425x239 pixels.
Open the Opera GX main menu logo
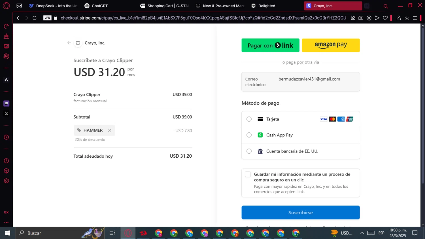[6, 6]
